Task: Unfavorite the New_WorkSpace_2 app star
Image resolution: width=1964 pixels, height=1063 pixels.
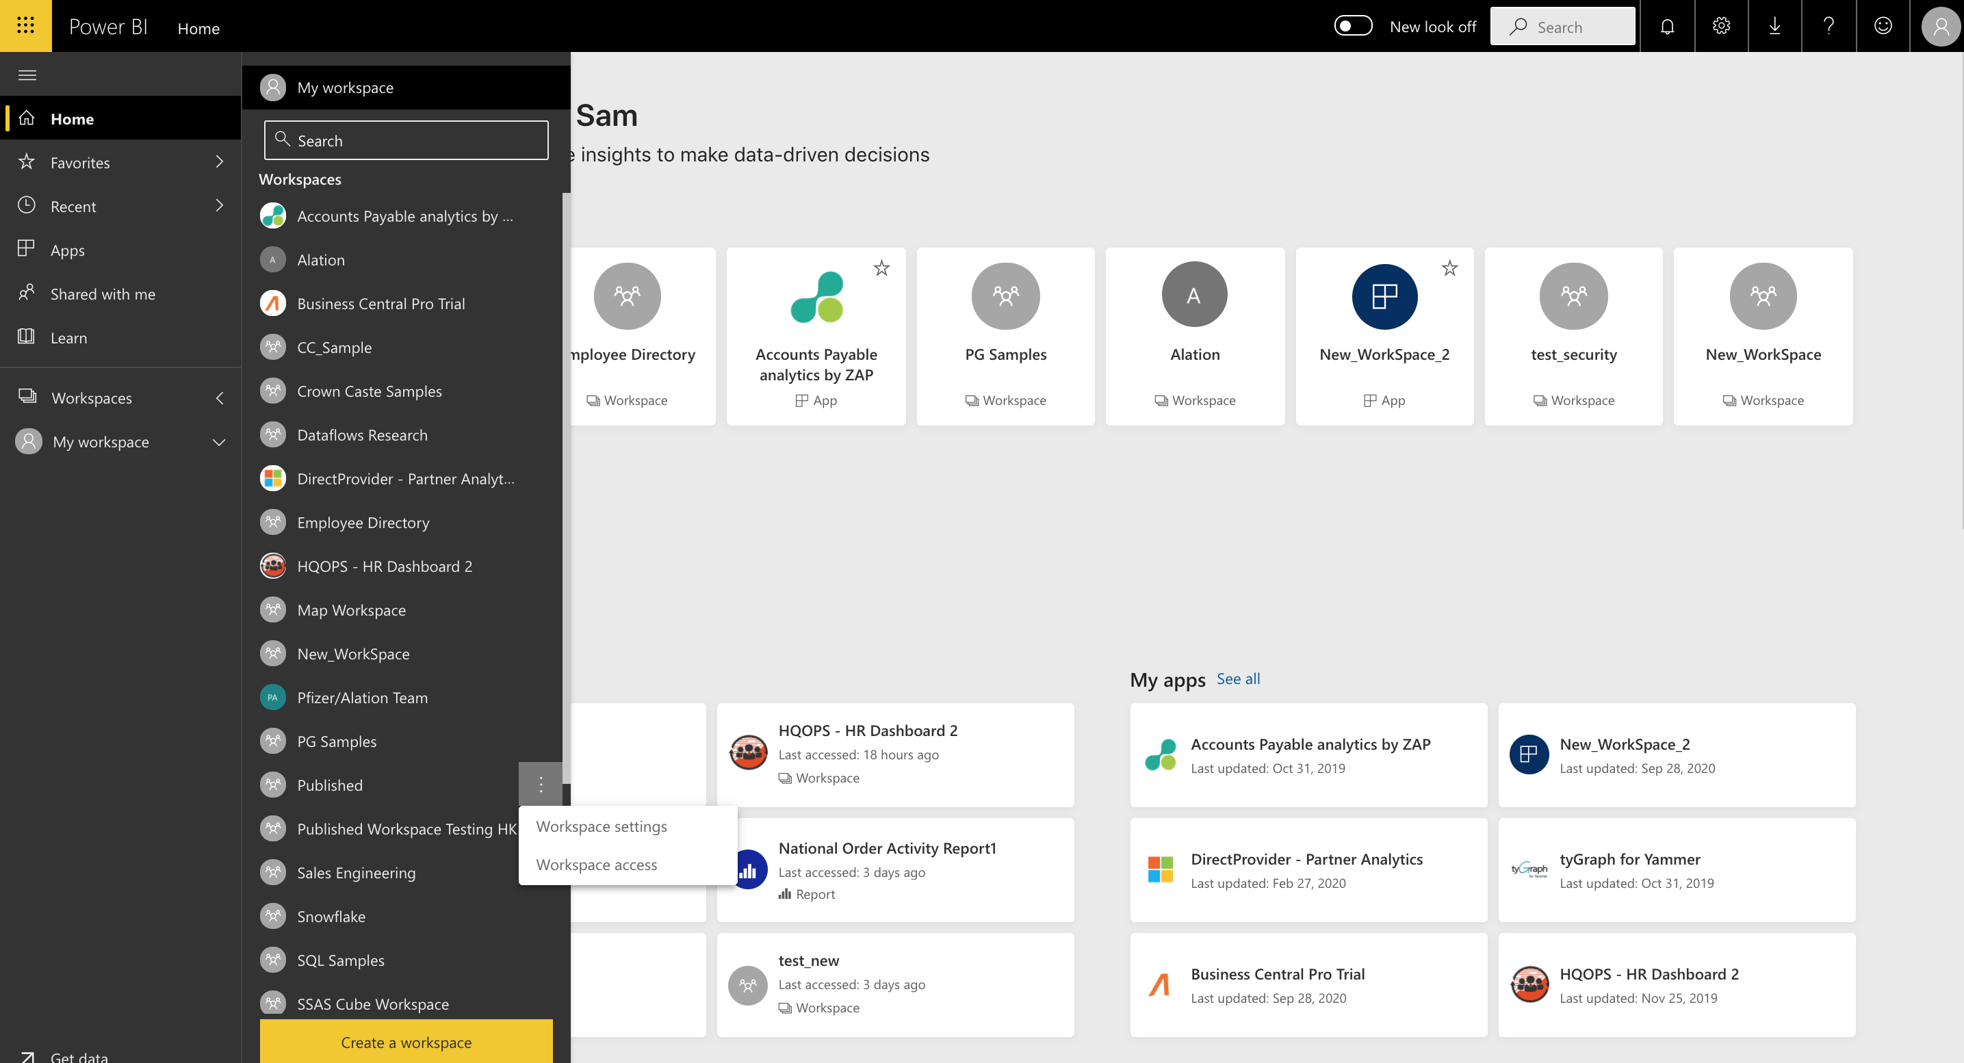Action: 1448,268
